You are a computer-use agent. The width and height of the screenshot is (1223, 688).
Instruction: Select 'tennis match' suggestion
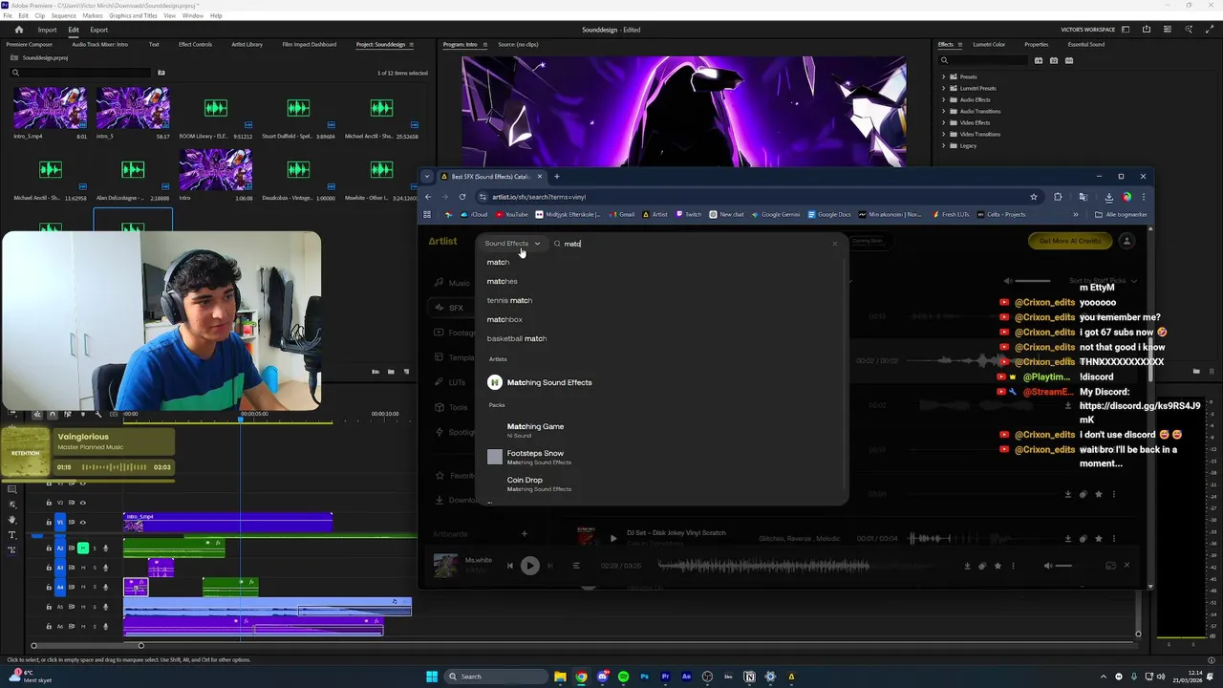pyautogui.click(x=509, y=300)
